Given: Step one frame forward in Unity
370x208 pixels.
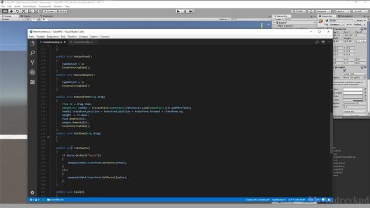Looking at the screenshot, I should 191,12.
